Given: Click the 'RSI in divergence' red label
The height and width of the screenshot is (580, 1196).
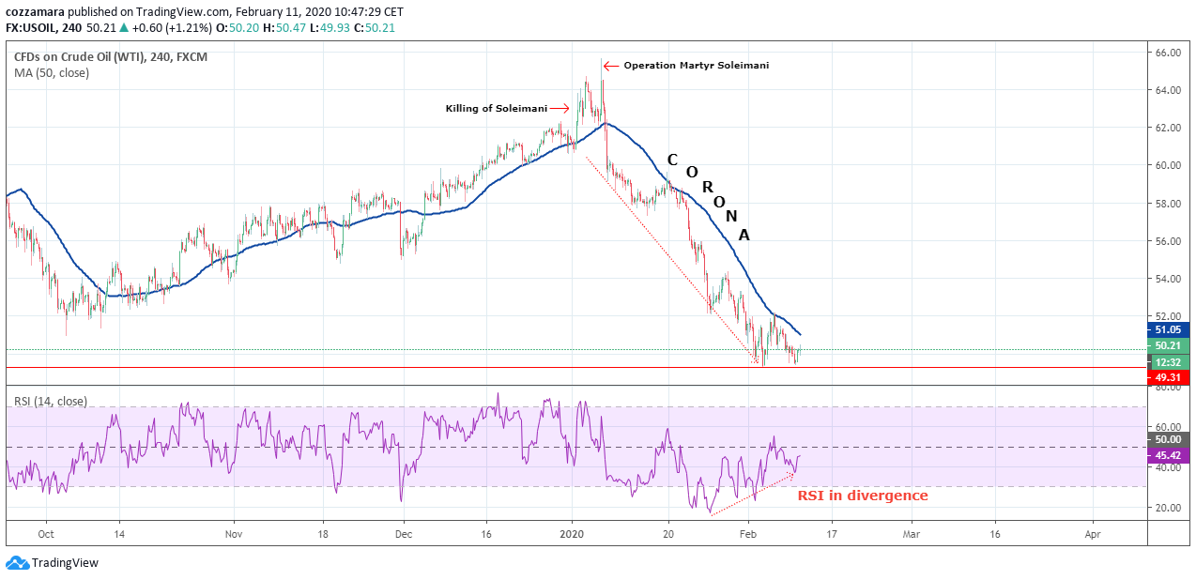Looking at the screenshot, I should (x=863, y=496).
